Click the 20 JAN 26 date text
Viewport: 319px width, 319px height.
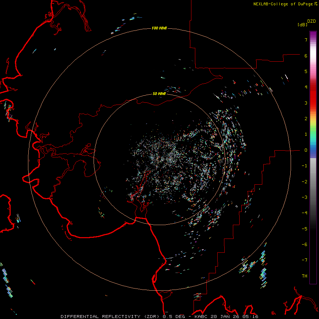coord(225,317)
